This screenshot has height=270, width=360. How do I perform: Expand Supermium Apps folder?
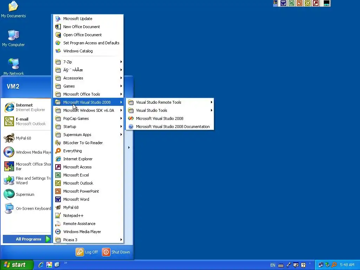88,135
